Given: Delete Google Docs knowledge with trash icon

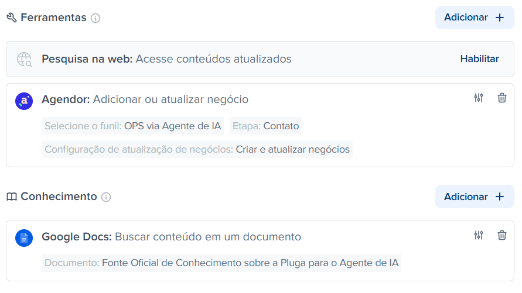Looking at the screenshot, I should [501, 235].
